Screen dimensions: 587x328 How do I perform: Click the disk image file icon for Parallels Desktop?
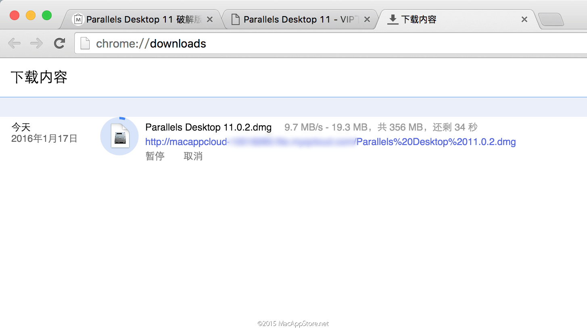(x=119, y=136)
